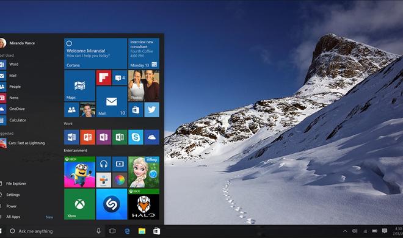The width and height of the screenshot is (403, 238).
Task: Open the red Flipboard tile
Action: tap(104, 78)
